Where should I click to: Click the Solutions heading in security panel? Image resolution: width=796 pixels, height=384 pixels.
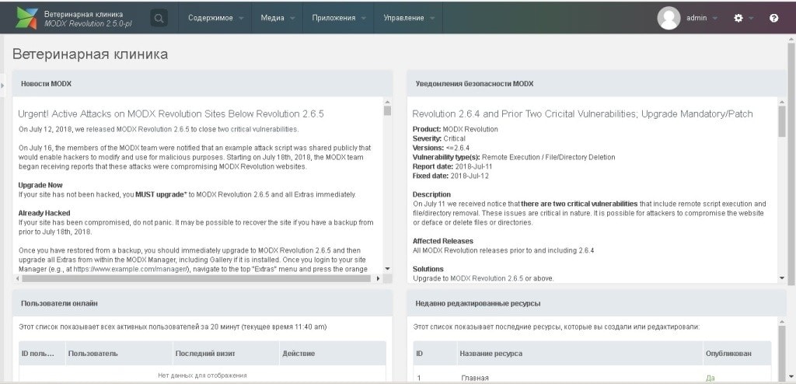pos(428,269)
